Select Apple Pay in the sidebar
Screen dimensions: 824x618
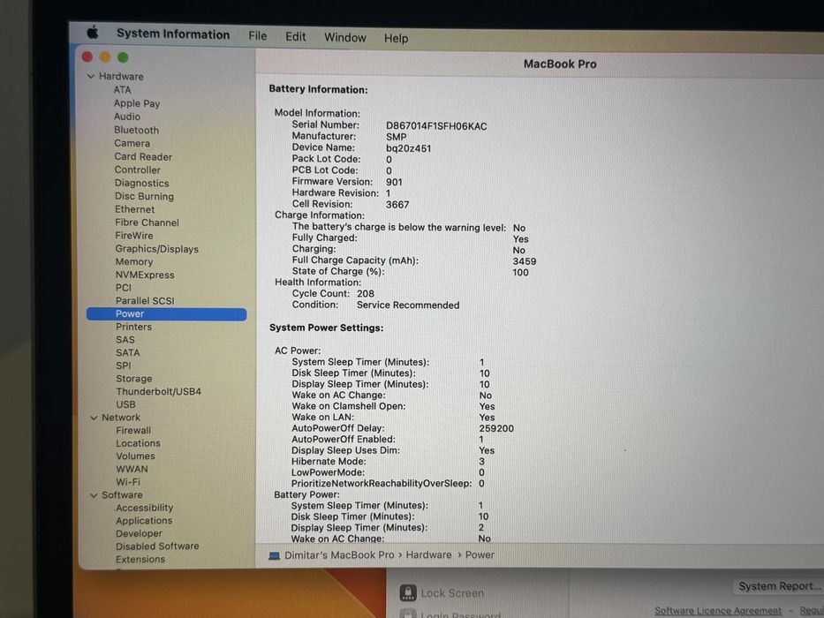(x=137, y=103)
